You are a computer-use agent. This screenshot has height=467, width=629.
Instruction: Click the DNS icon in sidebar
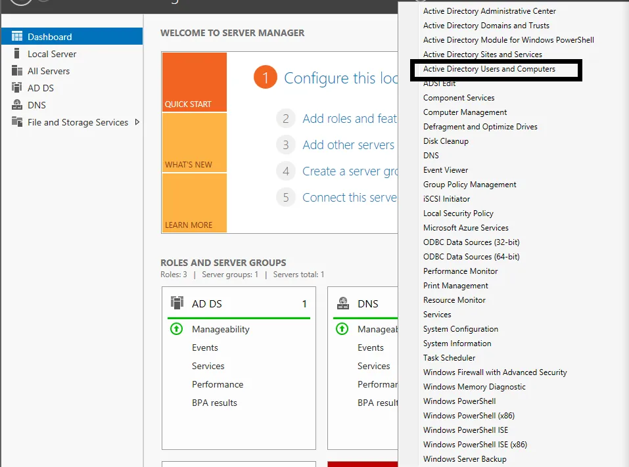tap(17, 104)
